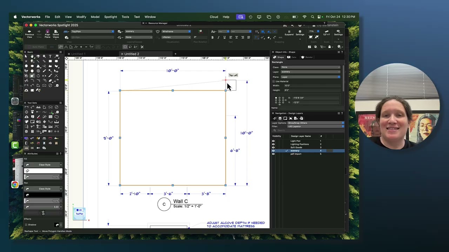Screen dimensions: 449x252
Task: Toggle visibility of Soft Goods layer
Action: coord(273,147)
